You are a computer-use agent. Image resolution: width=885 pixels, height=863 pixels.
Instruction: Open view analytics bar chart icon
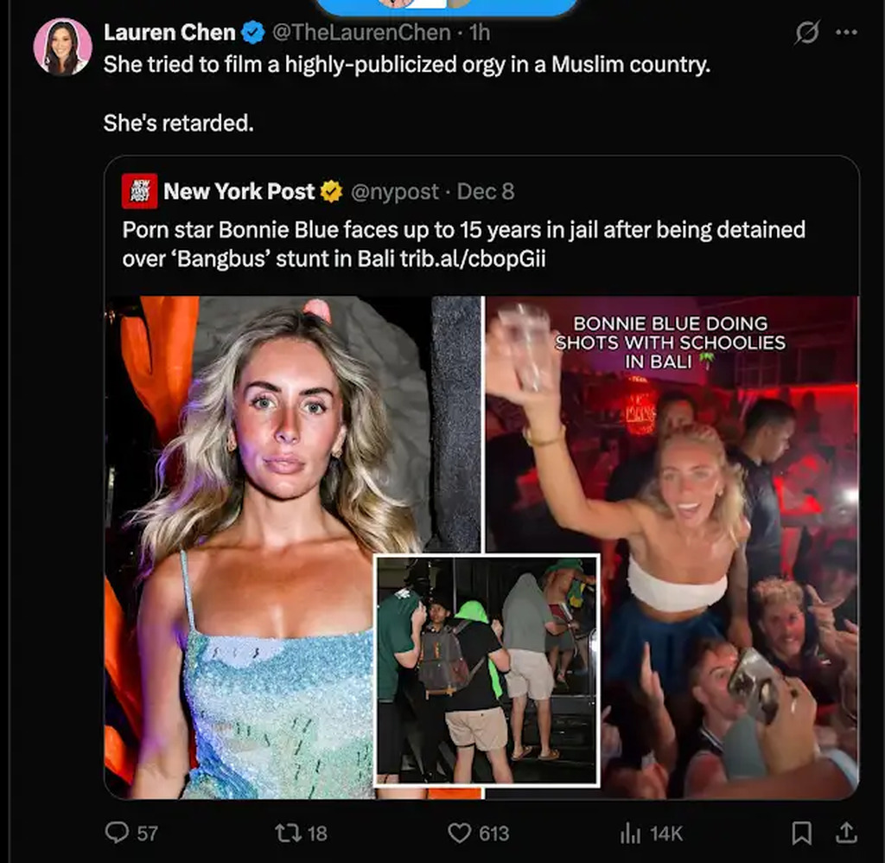point(629,833)
